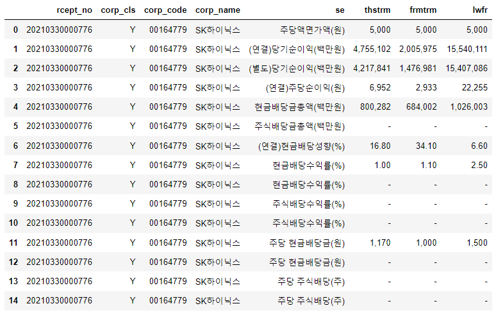Viewport: 496px width, 315px height.
Task: Click the value 1.00 in thstrm
Action: (x=383, y=166)
